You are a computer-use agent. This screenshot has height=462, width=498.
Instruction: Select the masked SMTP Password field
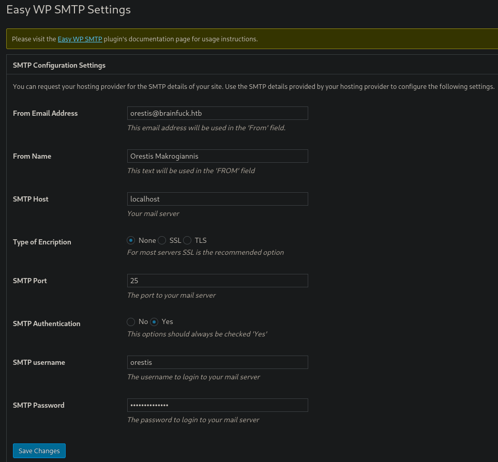(x=217, y=405)
